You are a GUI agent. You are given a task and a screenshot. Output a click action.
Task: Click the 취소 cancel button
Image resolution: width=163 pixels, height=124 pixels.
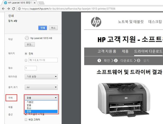tap(53, 28)
